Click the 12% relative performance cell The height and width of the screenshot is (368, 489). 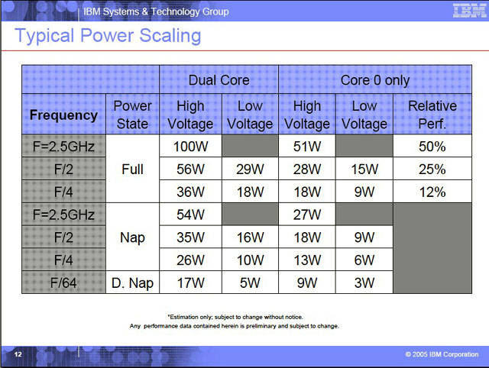coord(432,192)
